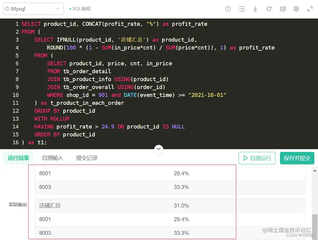Click line 7 tb_order_detail table name
The height and width of the screenshot is (240, 318).
pos(87,71)
